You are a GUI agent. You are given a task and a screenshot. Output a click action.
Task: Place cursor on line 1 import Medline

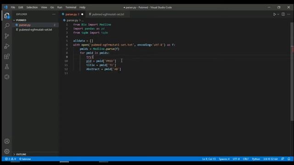click(92, 24)
